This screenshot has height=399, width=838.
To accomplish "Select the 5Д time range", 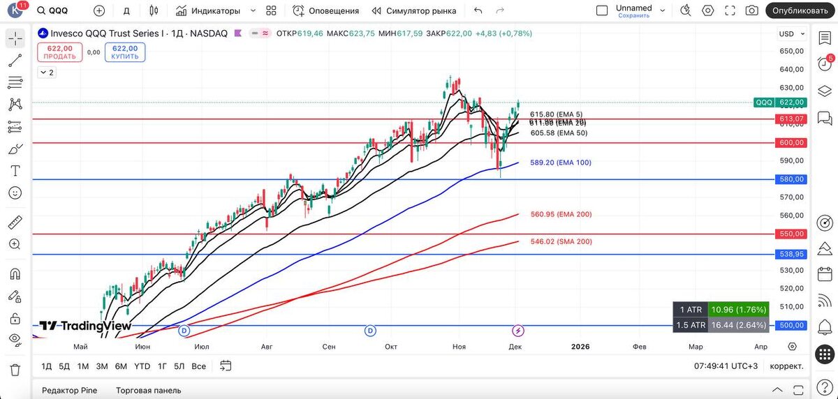I will click(x=64, y=366).
